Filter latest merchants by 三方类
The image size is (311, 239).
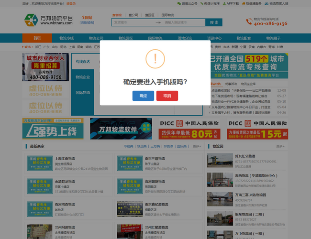[155, 146]
